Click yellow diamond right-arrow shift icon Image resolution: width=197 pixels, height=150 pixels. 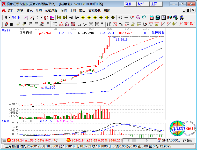point(89,18)
